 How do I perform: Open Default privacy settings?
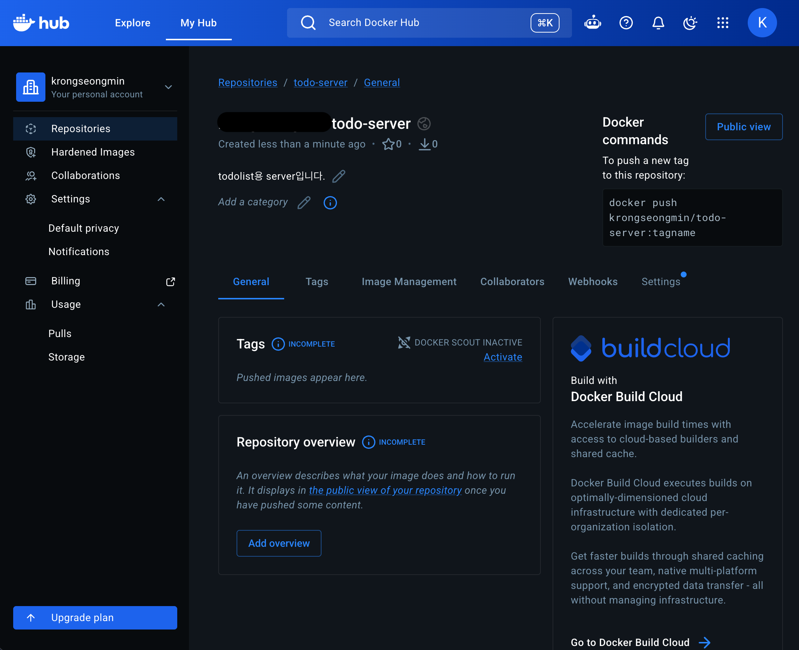click(83, 228)
